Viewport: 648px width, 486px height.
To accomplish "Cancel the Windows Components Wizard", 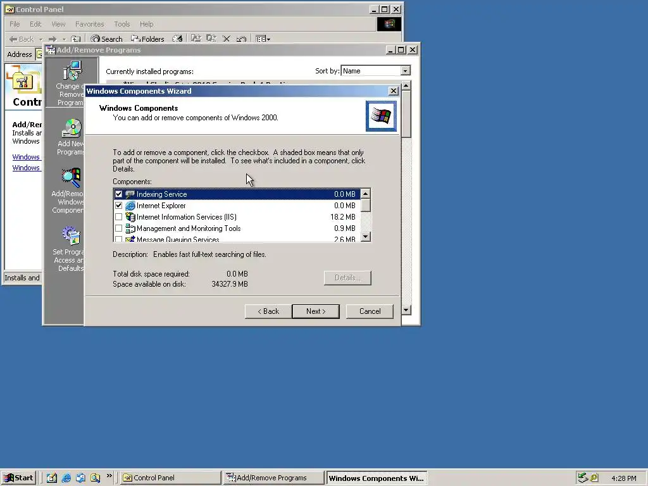I will coord(370,311).
